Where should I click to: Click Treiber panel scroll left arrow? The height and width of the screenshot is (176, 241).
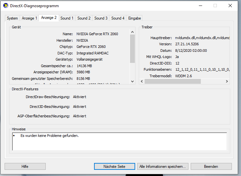point(142,81)
